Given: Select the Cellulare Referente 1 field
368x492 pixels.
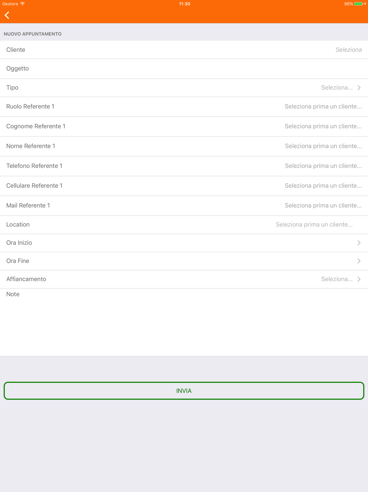Looking at the screenshot, I should [323, 186].
